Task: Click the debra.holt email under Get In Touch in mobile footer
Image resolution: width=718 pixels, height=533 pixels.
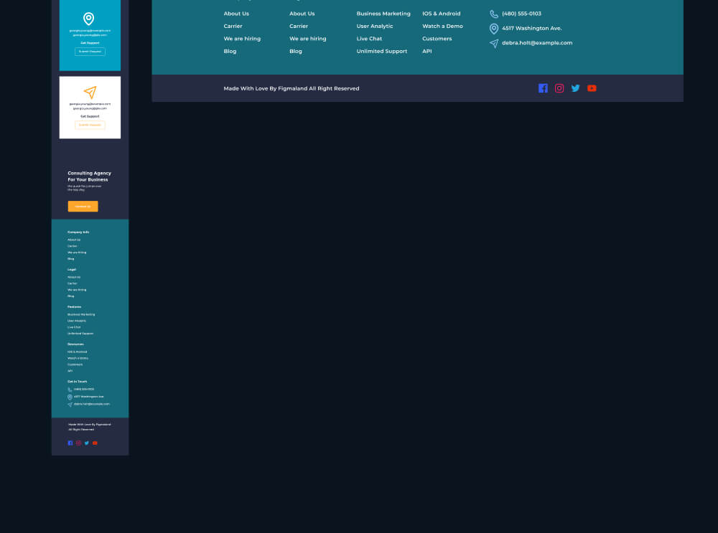Action: coord(92,405)
